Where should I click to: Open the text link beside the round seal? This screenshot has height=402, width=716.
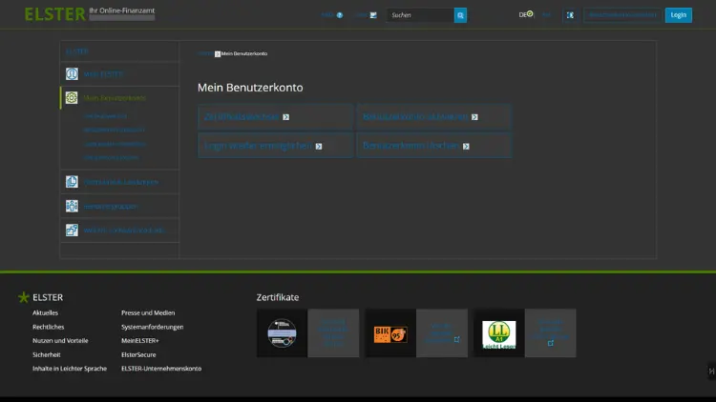(333, 333)
